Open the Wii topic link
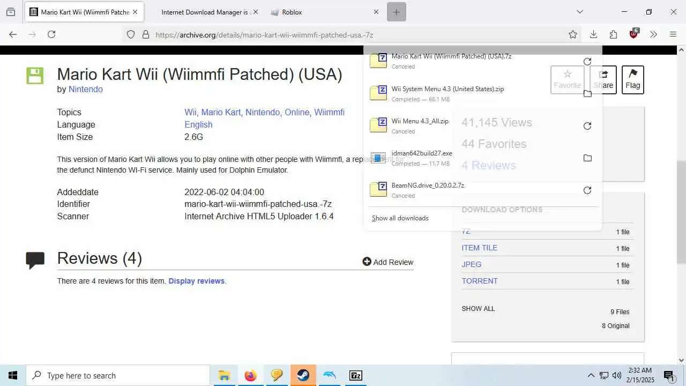The height and width of the screenshot is (386, 686). tap(190, 112)
